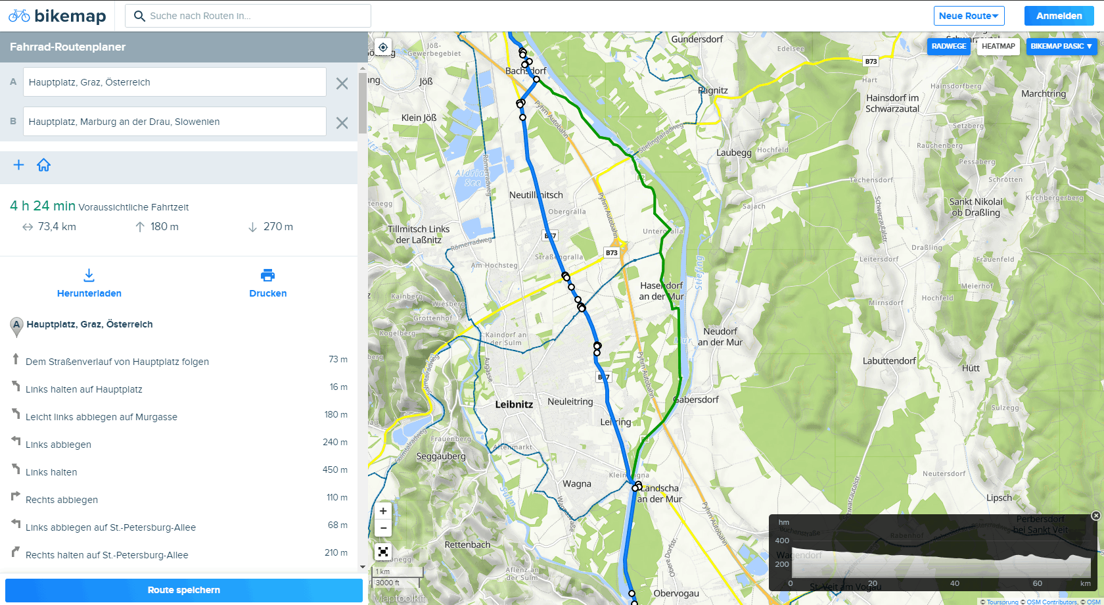Zoom in on the map
Viewport: 1104px width, 605px height.
(383, 511)
